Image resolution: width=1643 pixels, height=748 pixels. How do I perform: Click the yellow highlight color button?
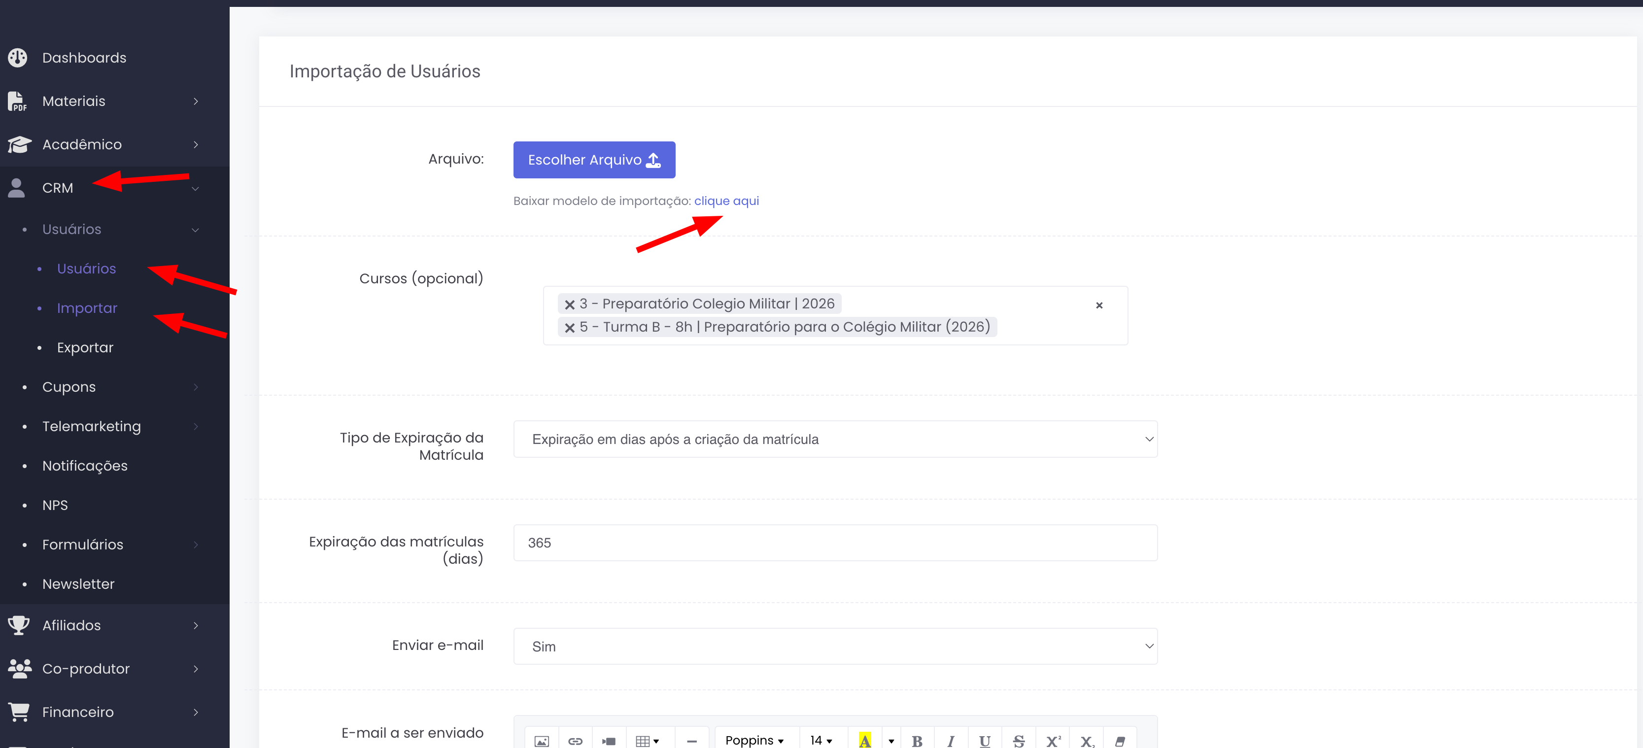pos(864,740)
